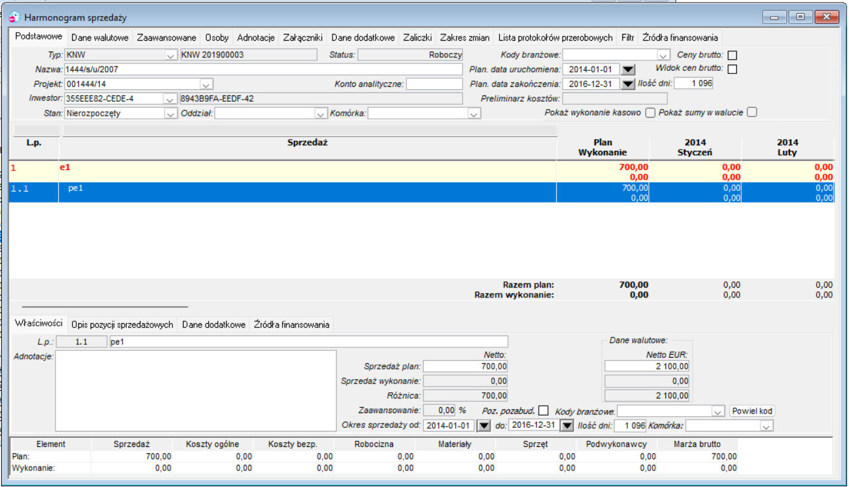Open the Okres sprzedaży do calendar picker
Screen dimensions: 849x487
click(x=566, y=426)
